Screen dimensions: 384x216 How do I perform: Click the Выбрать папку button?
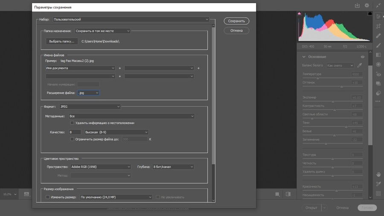[x=62, y=41]
